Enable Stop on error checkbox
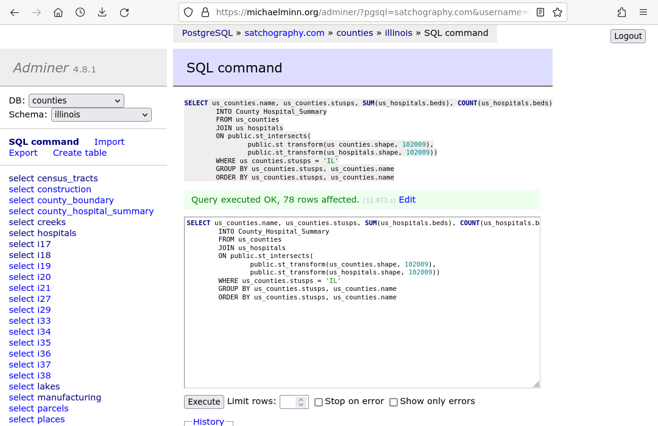658x426 pixels. 319,402
